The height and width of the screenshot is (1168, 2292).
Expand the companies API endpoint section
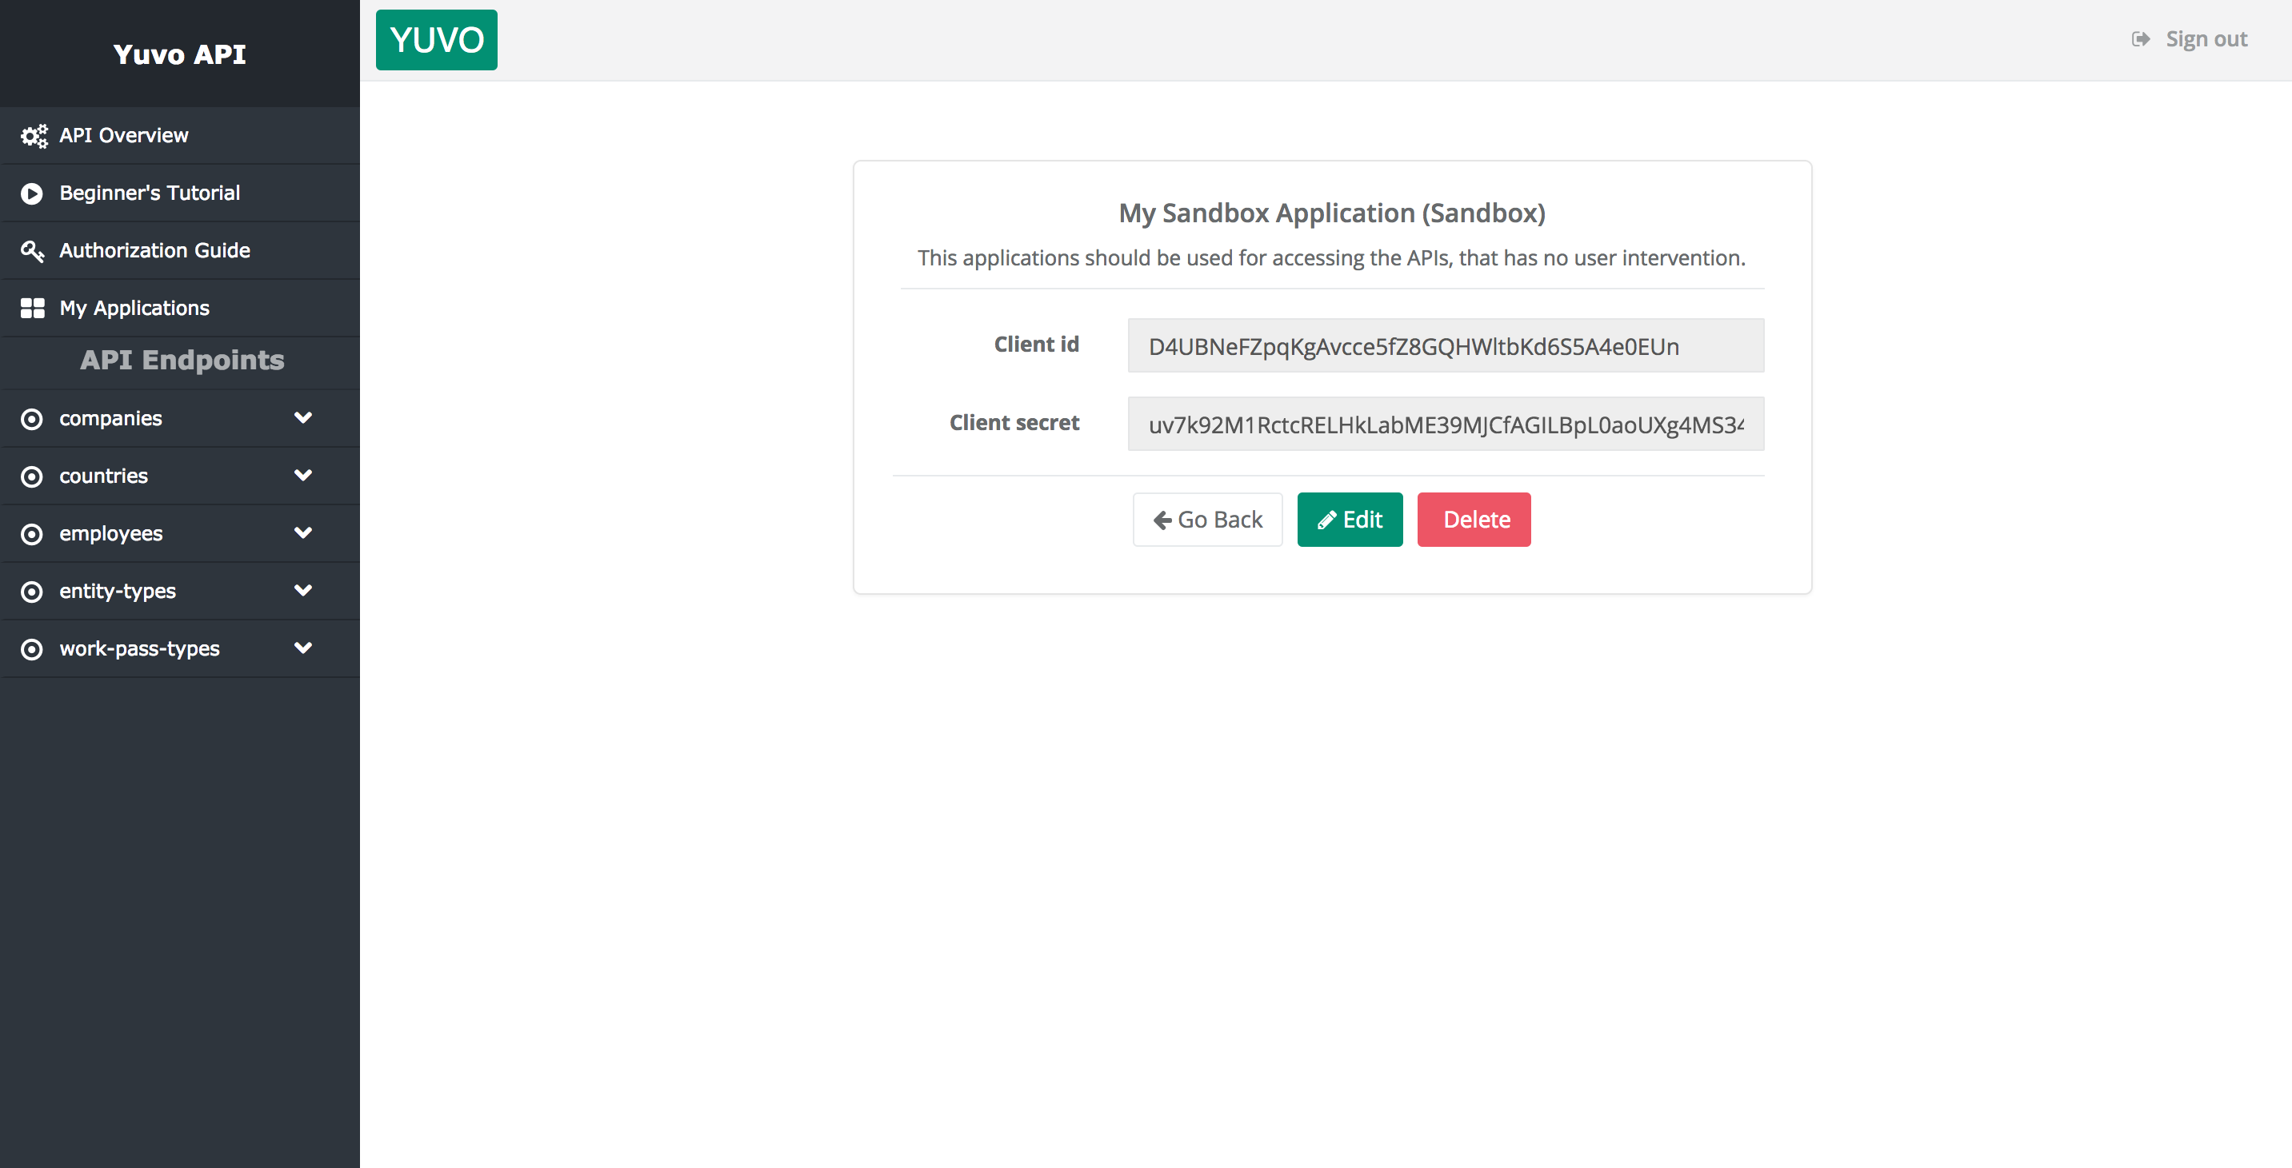304,417
